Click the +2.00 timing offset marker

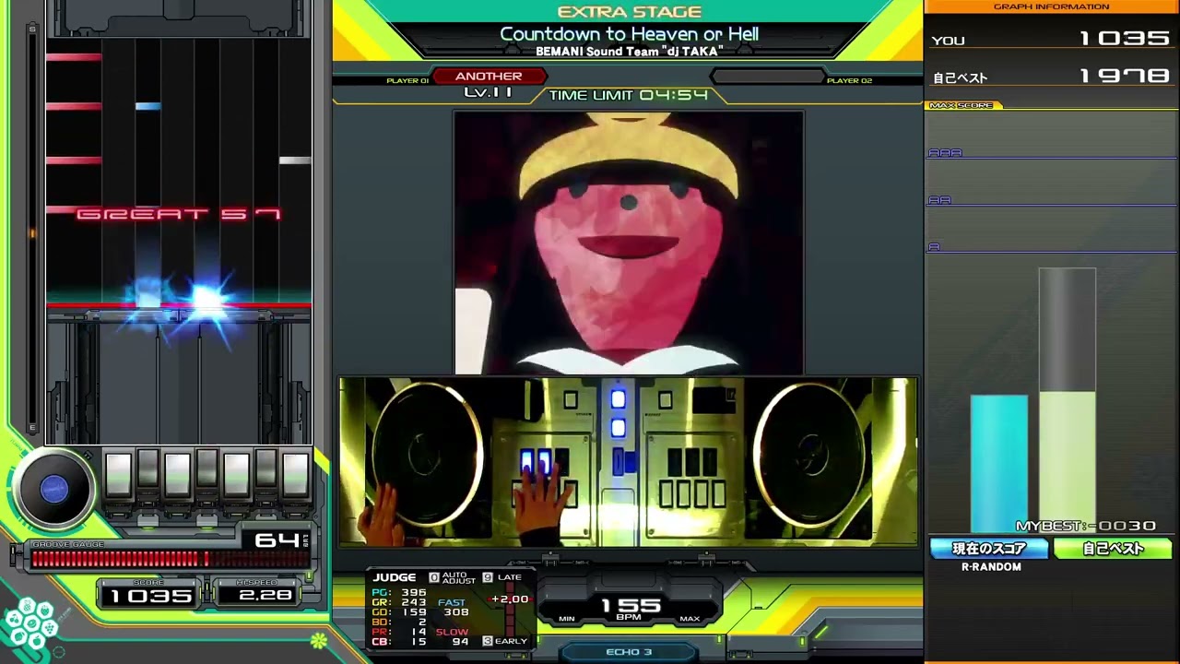(509, 599)
